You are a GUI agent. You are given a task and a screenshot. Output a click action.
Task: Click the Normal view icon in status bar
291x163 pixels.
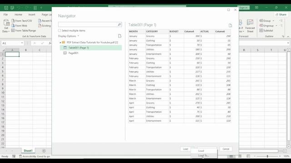coord(231,156)
